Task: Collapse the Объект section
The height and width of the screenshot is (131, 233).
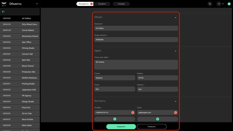Action: [176, 17]
